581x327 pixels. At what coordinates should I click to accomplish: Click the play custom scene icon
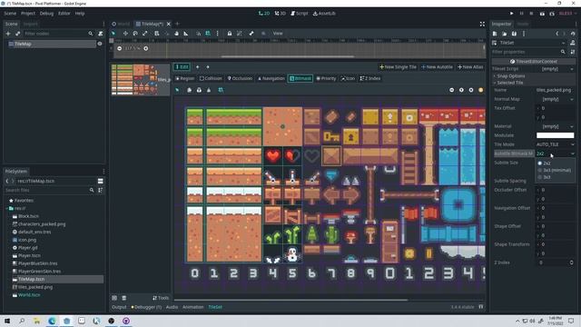tap(552, 14)
